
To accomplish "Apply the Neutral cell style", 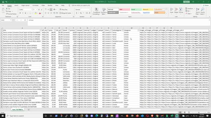I will [148, 10].
